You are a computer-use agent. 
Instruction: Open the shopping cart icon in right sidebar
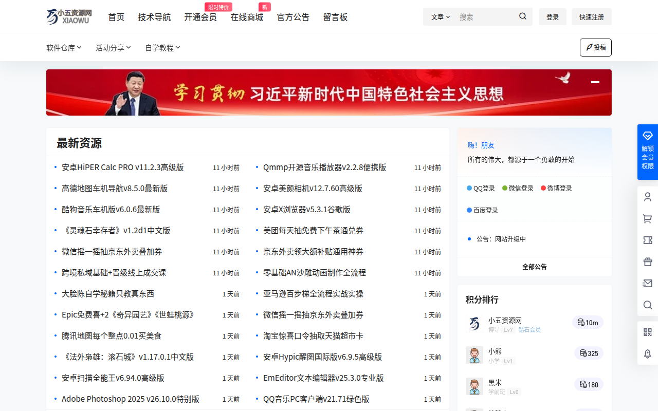(x=648, y=219)
